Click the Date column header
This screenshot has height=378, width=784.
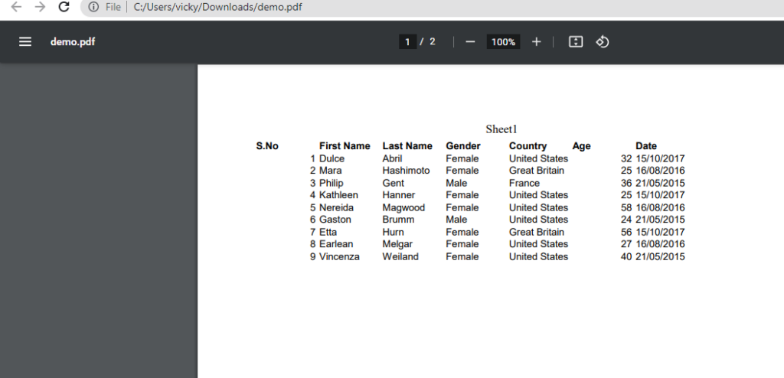point(645,146)
